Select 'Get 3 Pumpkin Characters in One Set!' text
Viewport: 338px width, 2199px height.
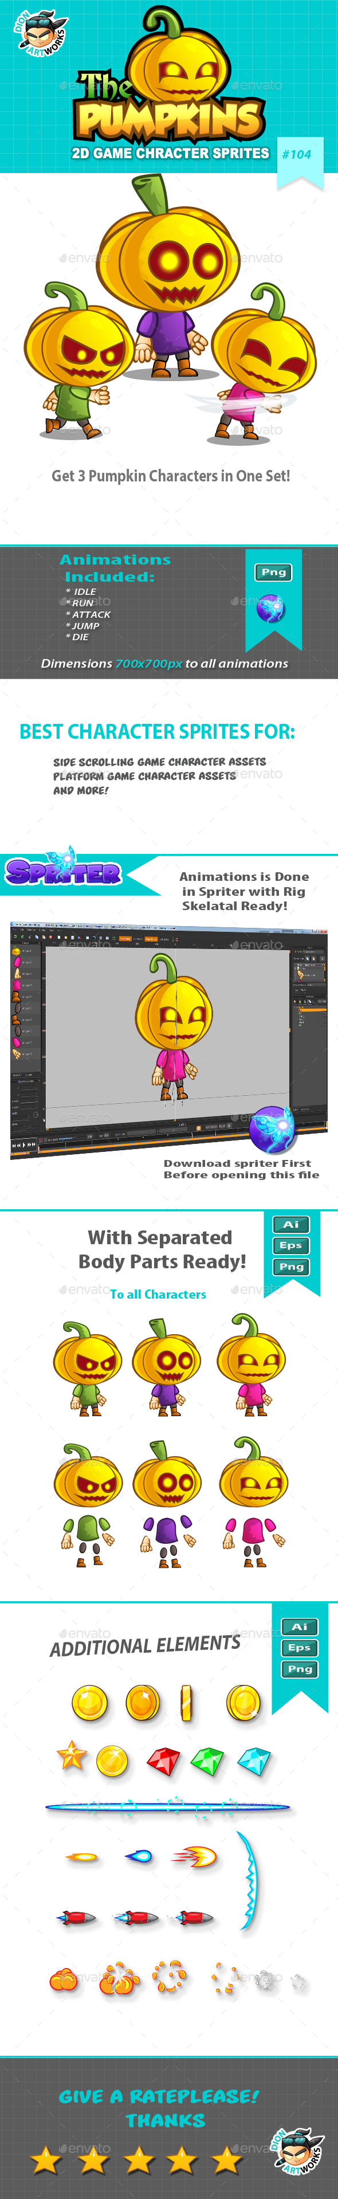point(171,476)
